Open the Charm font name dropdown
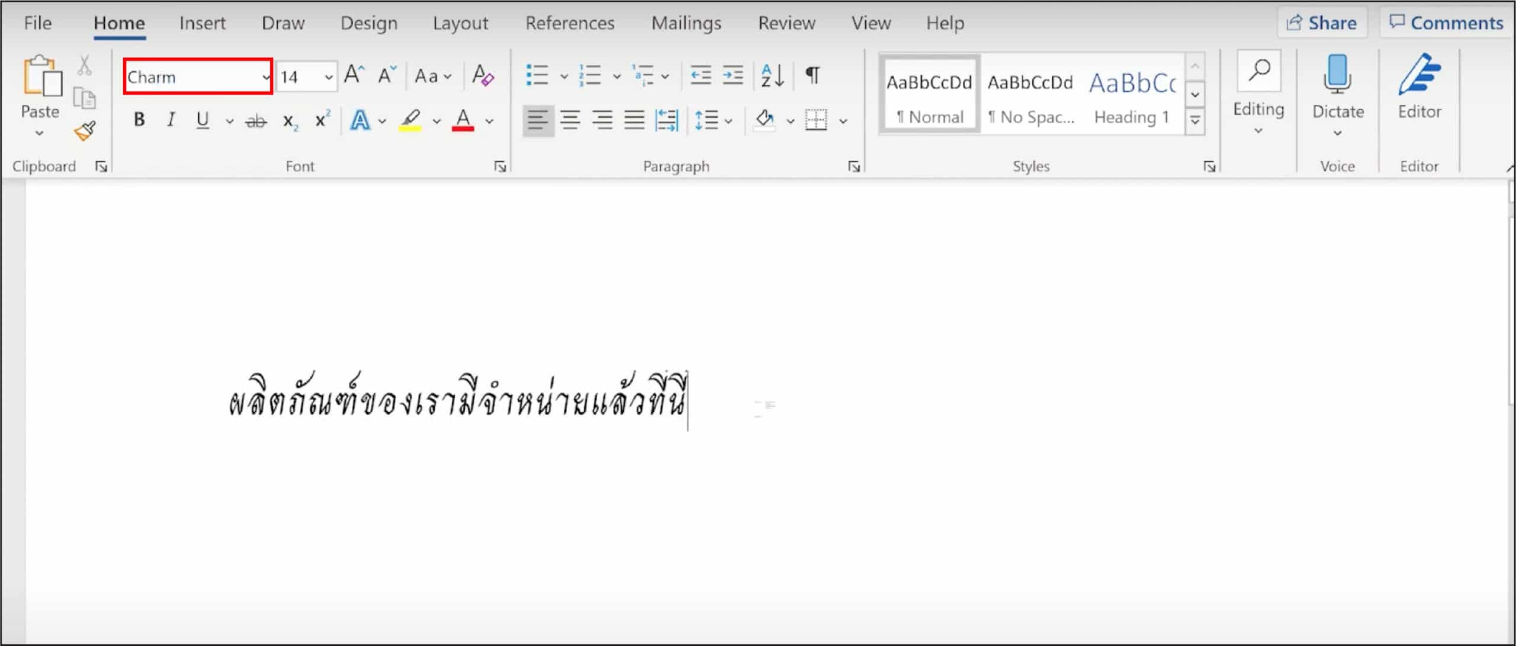Screen dimensions: 1516x646 (265, 77)
